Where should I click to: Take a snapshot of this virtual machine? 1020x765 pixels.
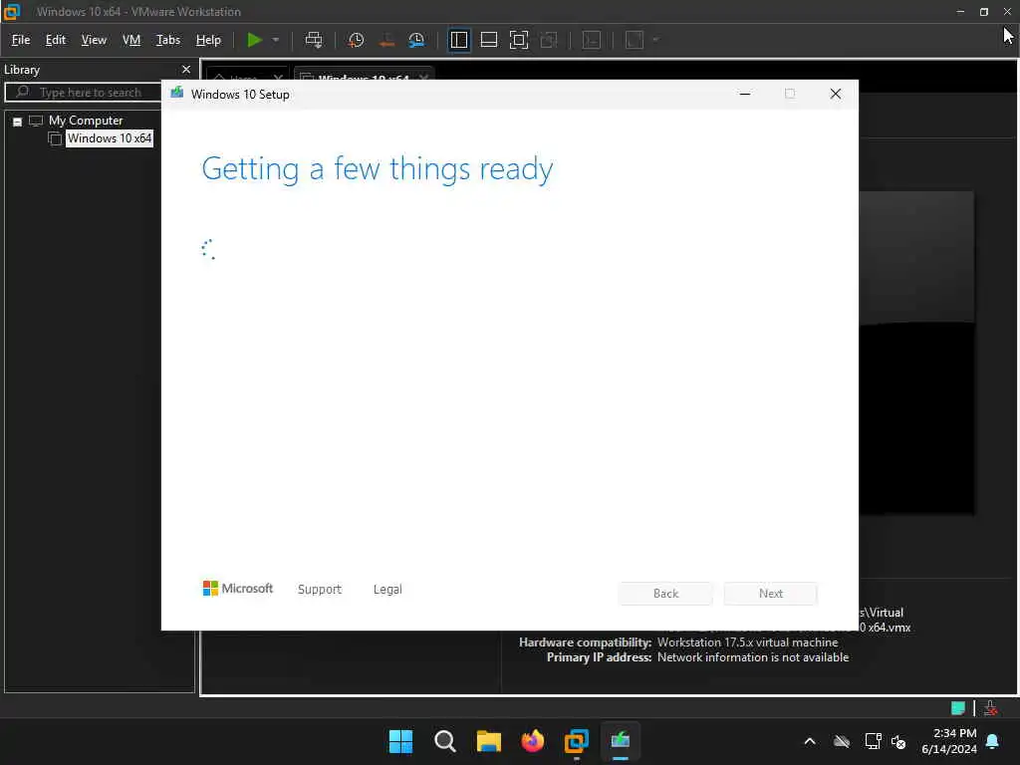coord(356,40)
